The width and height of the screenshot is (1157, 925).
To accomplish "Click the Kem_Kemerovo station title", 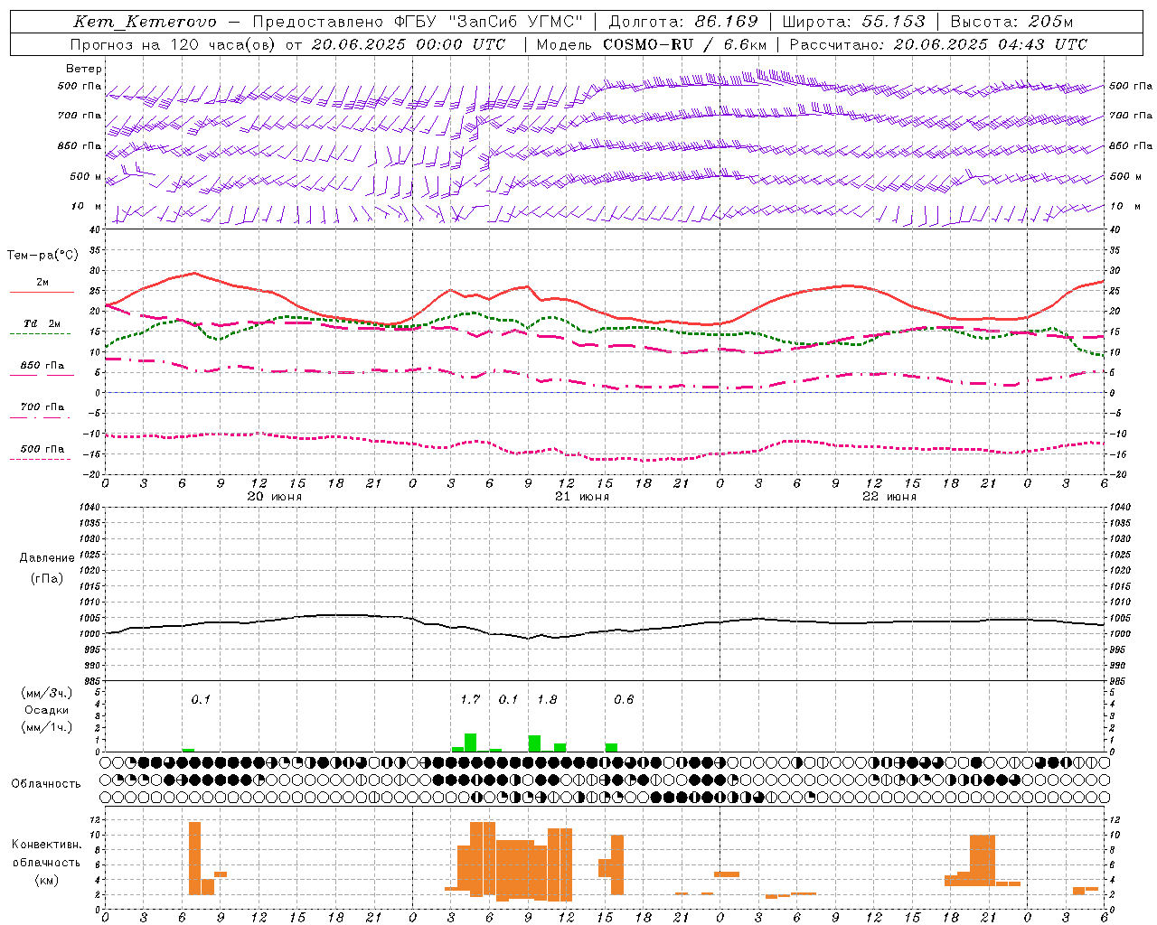I will 145,22.
